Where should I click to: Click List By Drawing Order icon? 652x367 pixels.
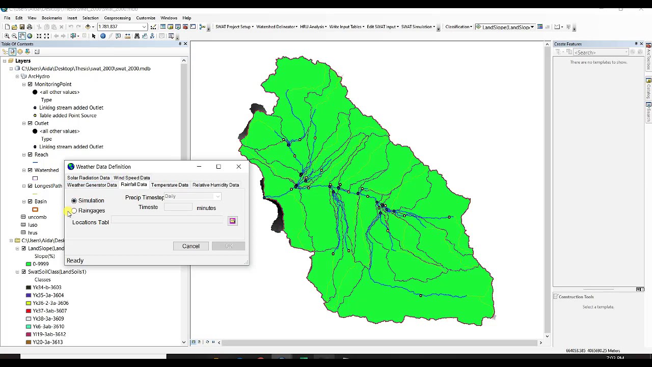click(x=5, y=51)
